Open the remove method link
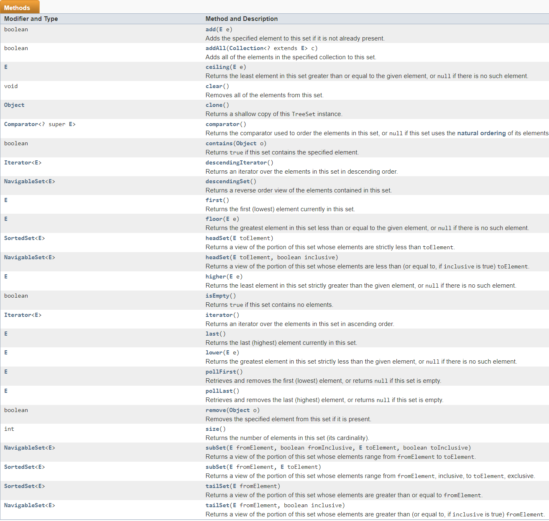This screenshot has height=521, width=549. tap(216, 410)
